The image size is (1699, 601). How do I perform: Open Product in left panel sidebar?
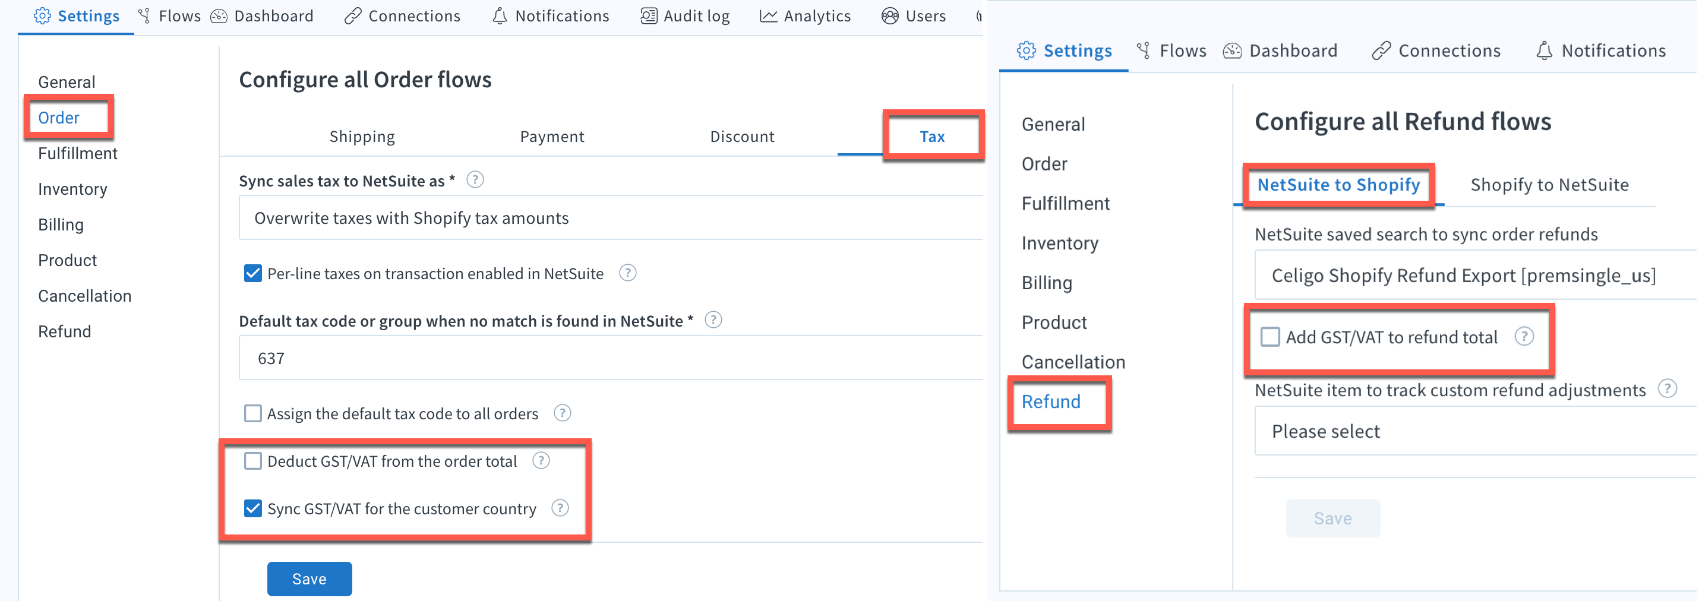click(x=67, y=260)
